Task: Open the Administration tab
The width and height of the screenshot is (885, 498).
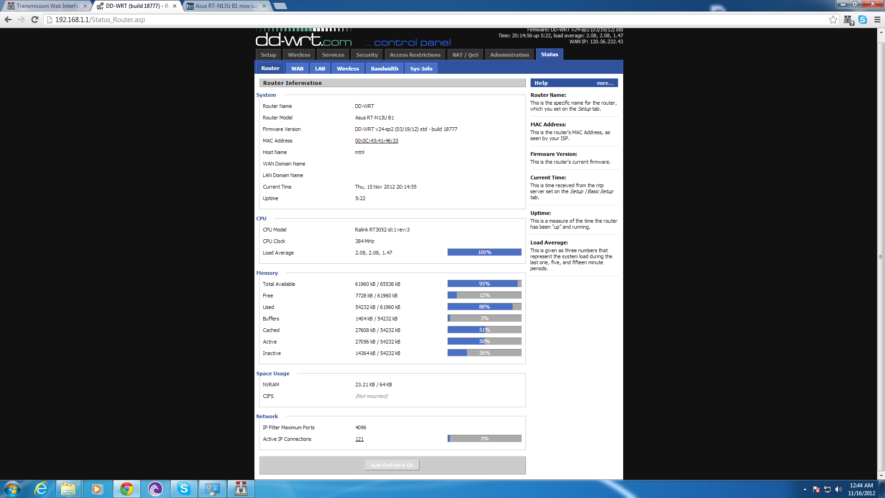Action: pos(509,55)
